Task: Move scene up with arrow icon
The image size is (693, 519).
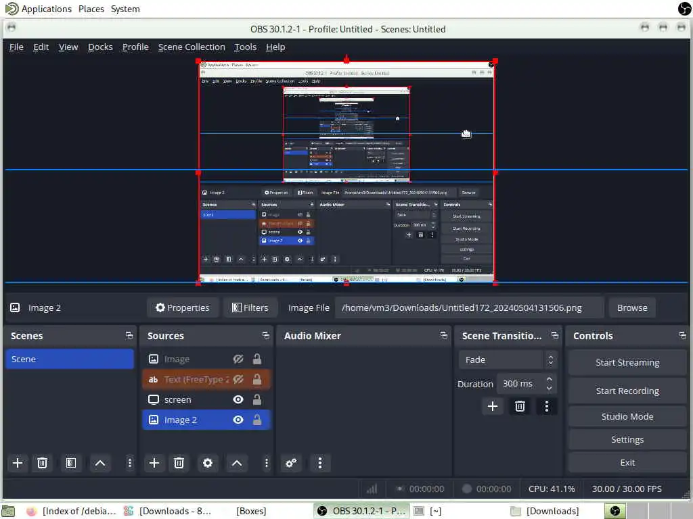Action: coord(100,463)
